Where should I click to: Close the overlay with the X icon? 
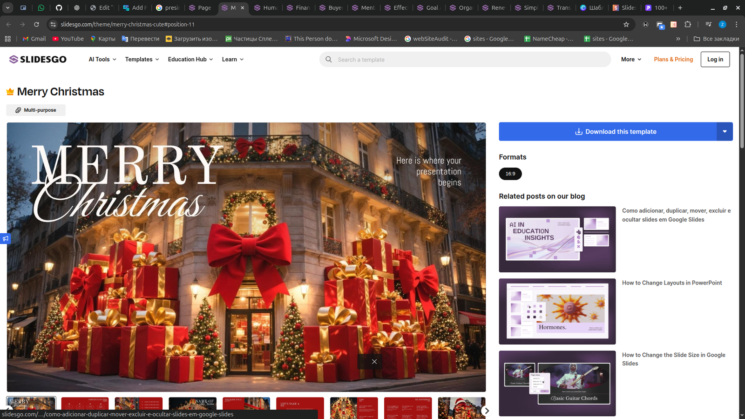(x=374, y=362)
